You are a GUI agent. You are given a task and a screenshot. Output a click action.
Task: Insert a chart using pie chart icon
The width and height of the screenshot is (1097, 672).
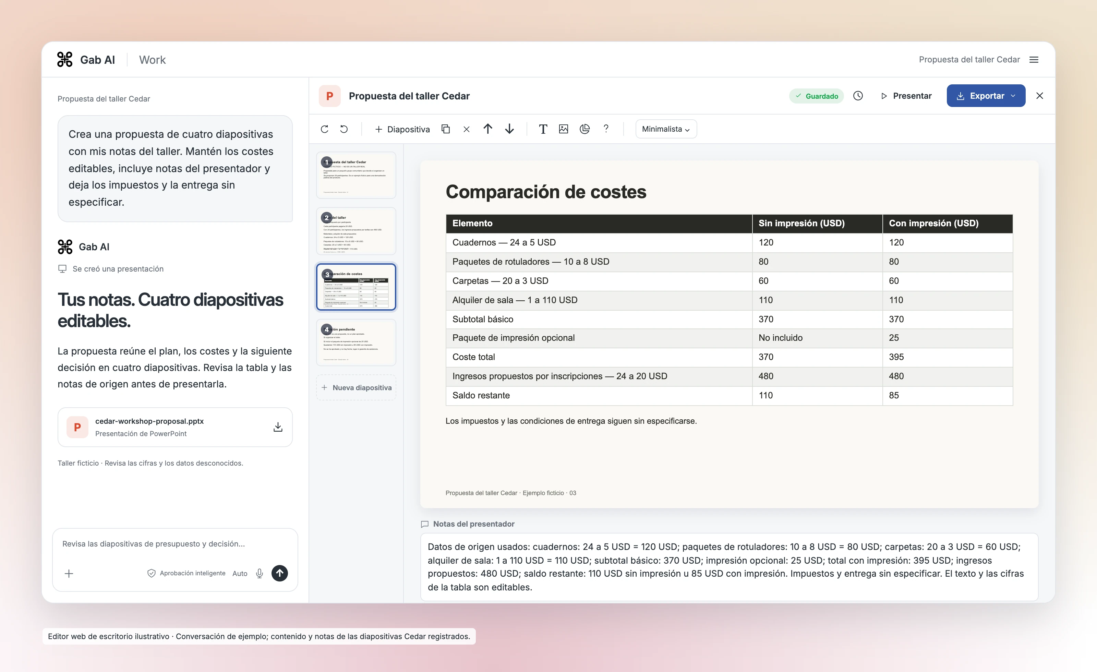tap(584, 129)
